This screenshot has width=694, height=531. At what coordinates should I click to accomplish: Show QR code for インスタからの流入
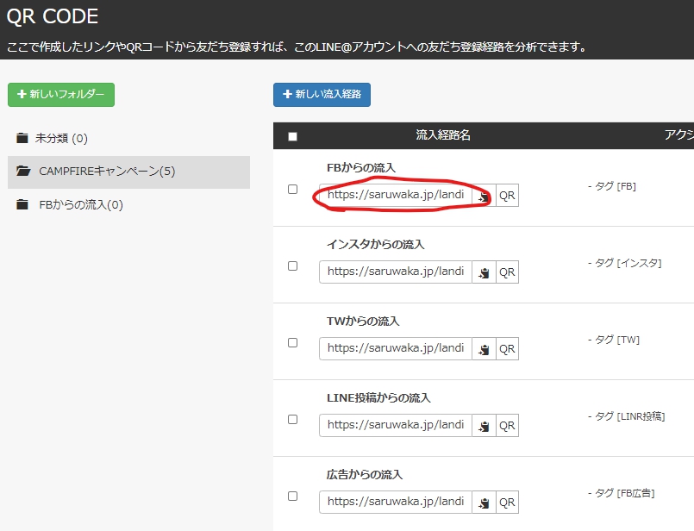pos(507,272)
